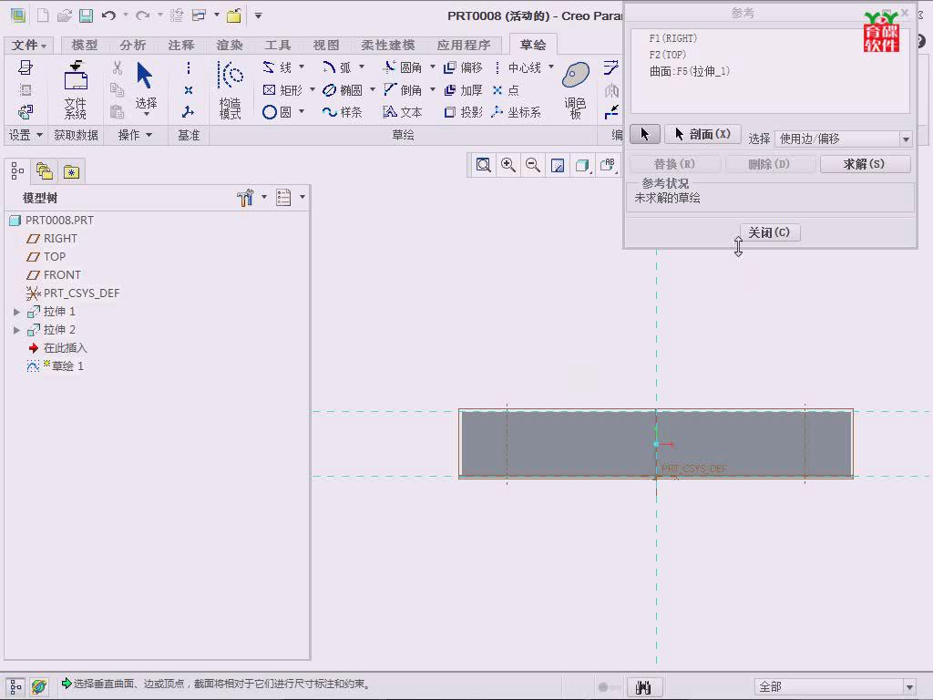Select the RIGHT datum plane in model tree
The height and width of the screenshot is (700, 933).
tap(52, 238)
